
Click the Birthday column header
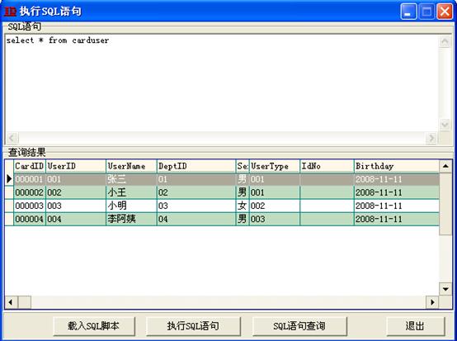click(397, 166)
